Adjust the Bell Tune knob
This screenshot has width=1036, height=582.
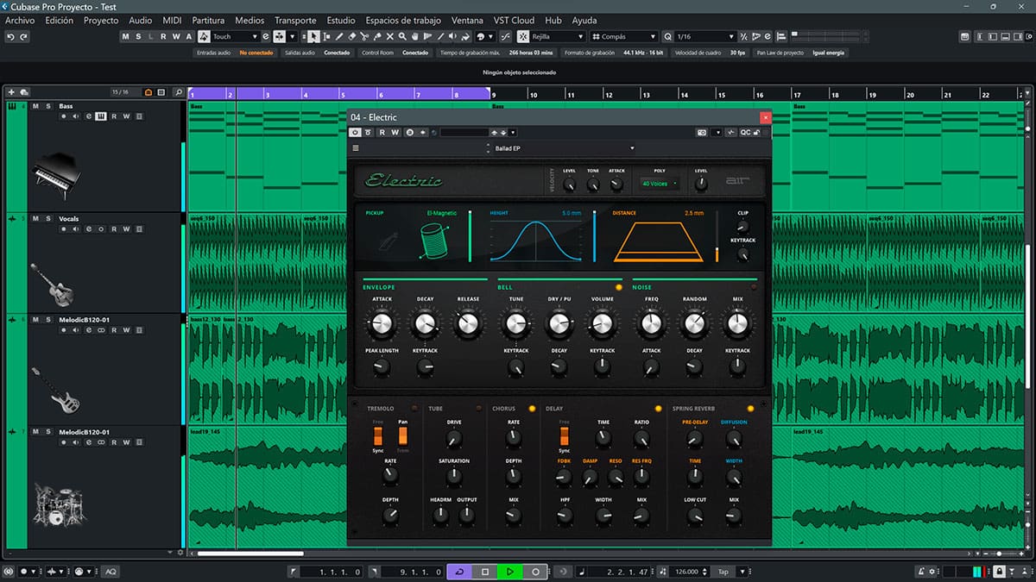click(515, 324)
